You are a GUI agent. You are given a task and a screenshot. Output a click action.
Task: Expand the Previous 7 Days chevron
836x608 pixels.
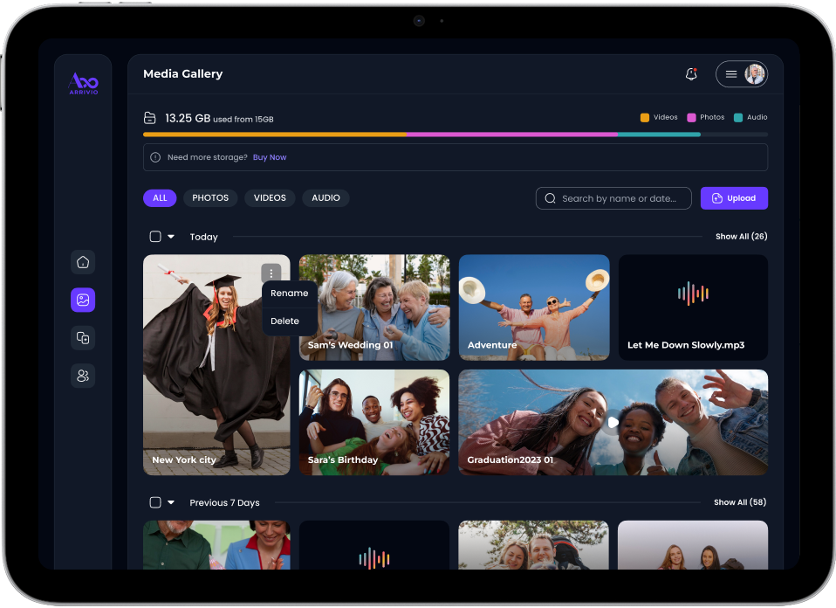169,502
